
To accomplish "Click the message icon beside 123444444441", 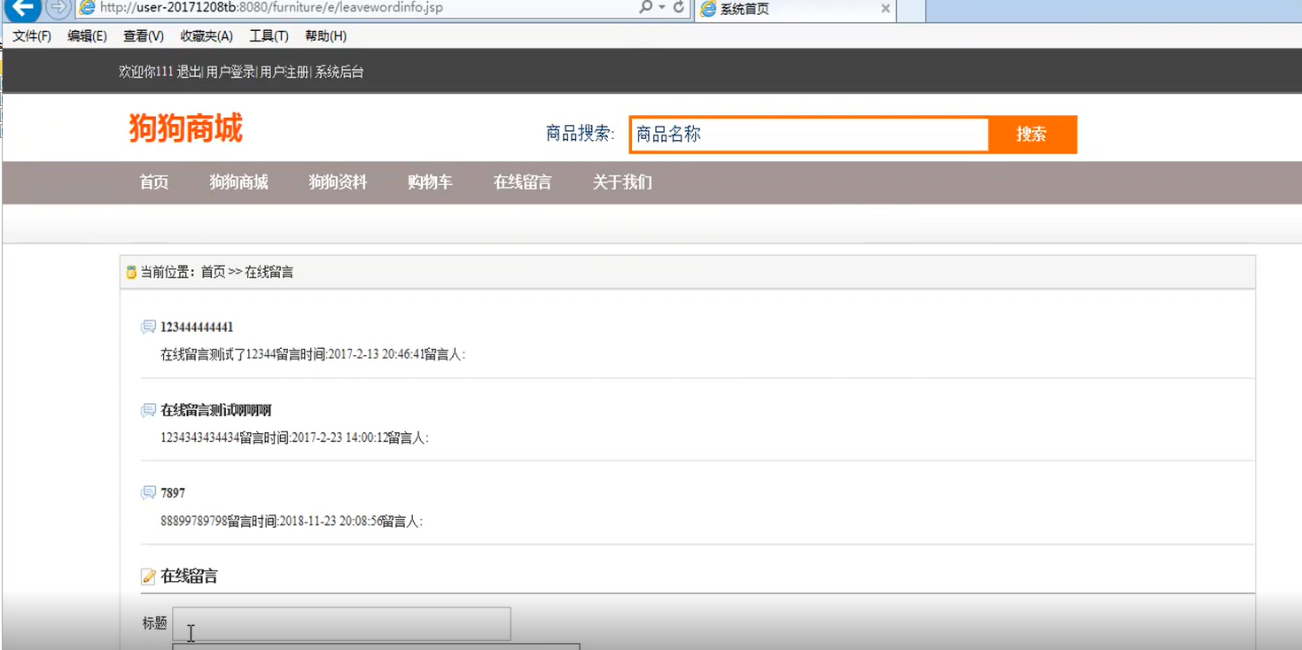I will click(x=148, y=327).
